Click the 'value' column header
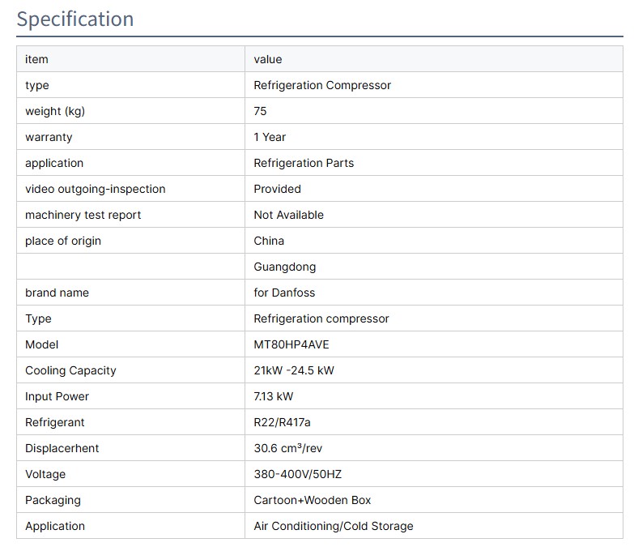 tap(268, 59)
